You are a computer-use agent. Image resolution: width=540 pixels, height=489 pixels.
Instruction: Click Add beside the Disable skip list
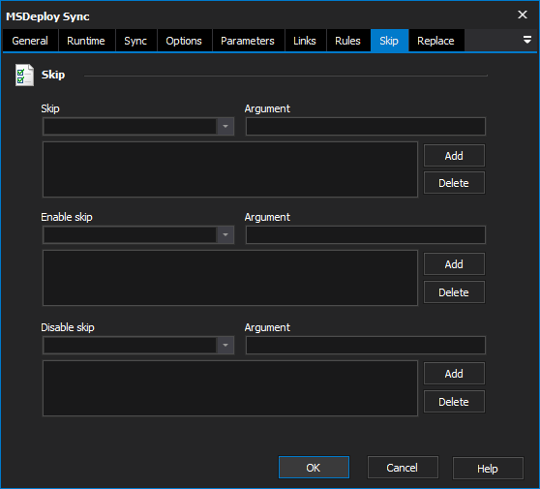point(454,374)
